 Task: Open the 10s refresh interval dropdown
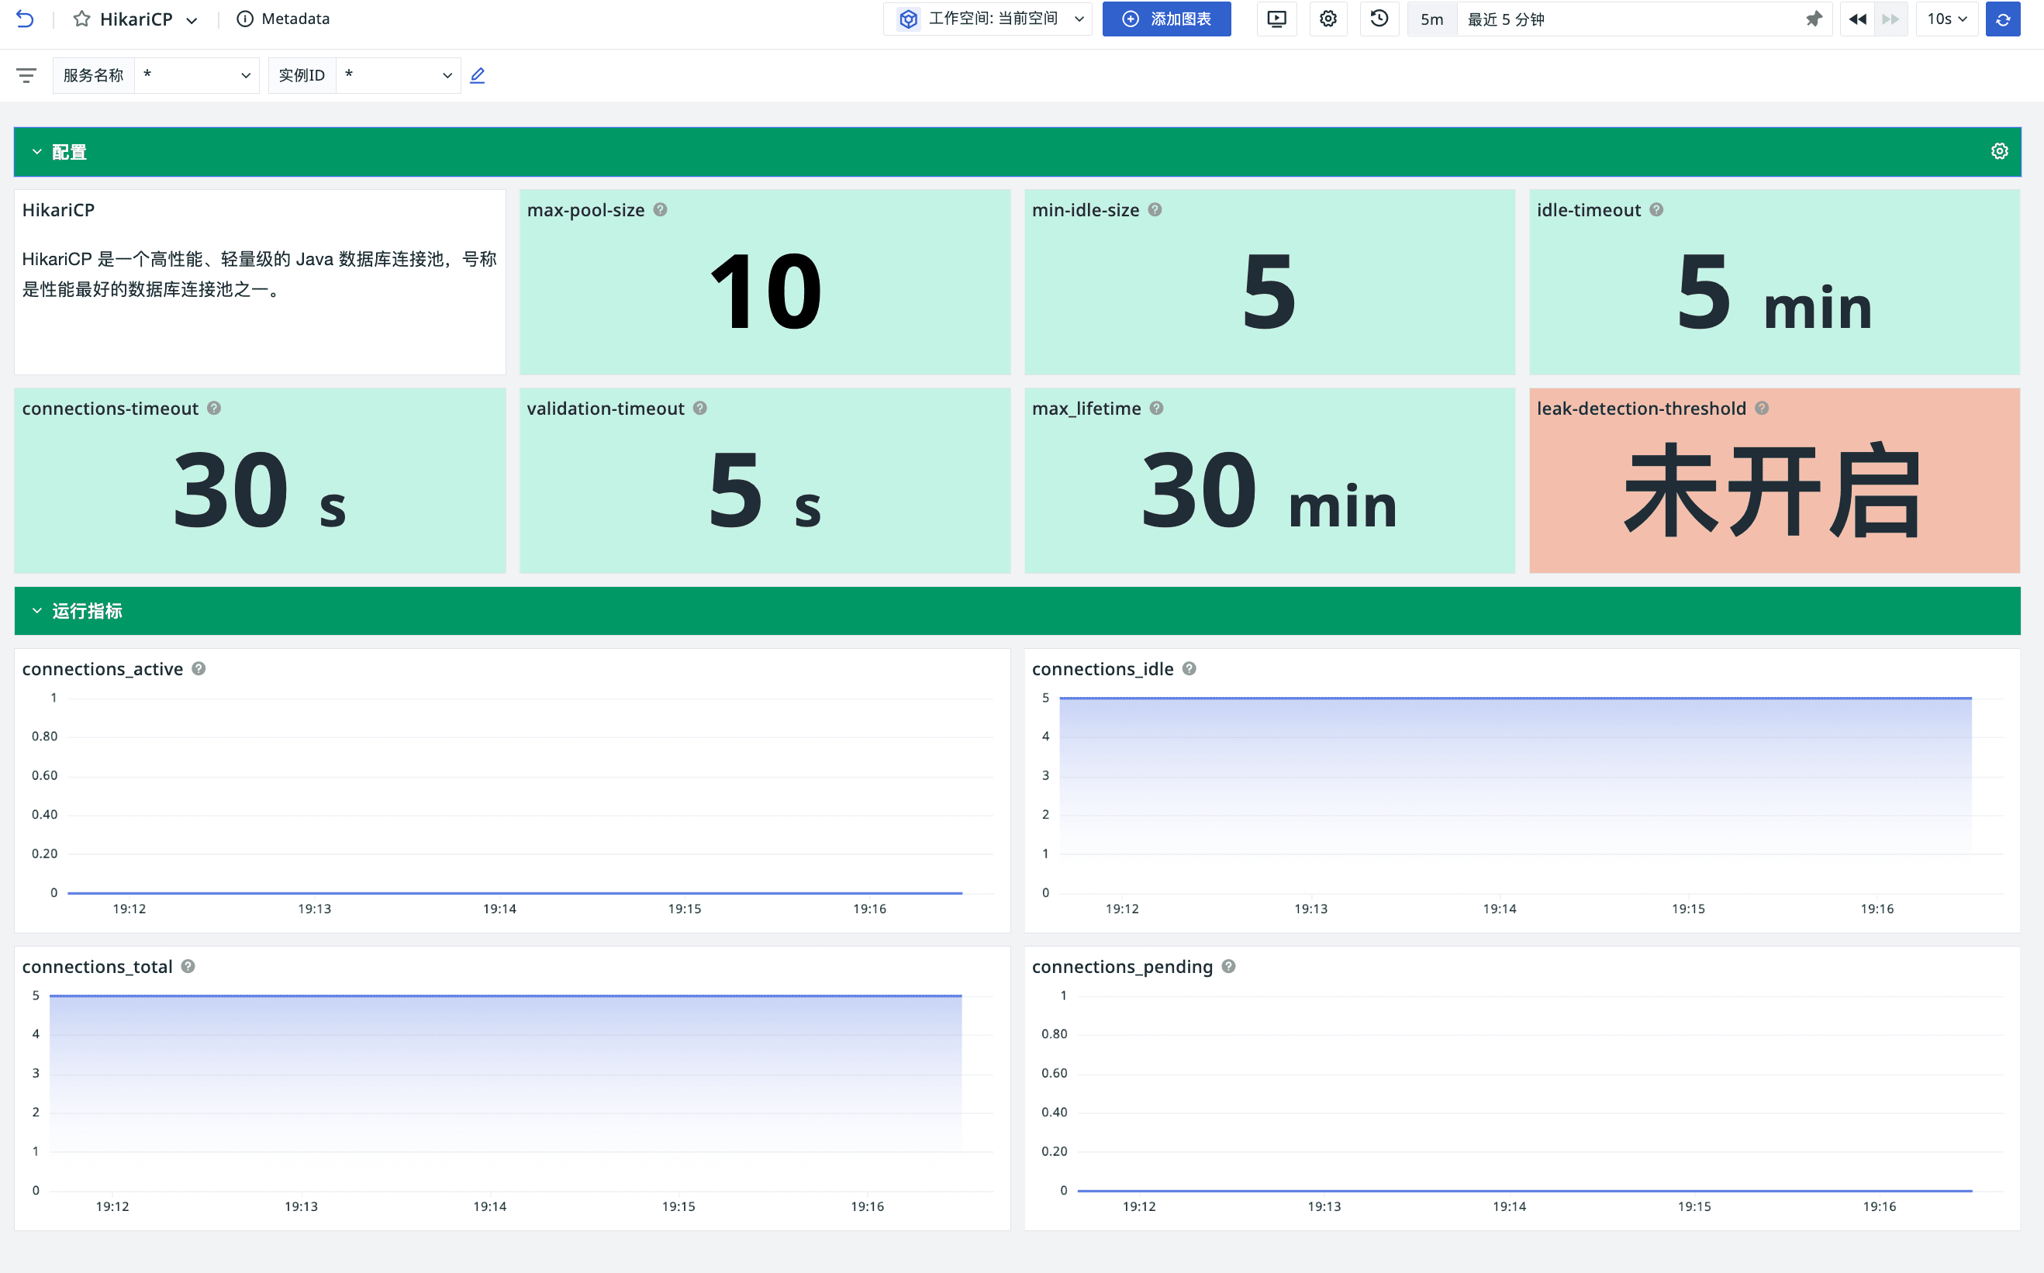(x=1946, y=19)
